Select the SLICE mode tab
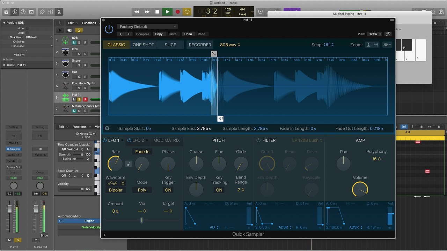 (170, 45)
